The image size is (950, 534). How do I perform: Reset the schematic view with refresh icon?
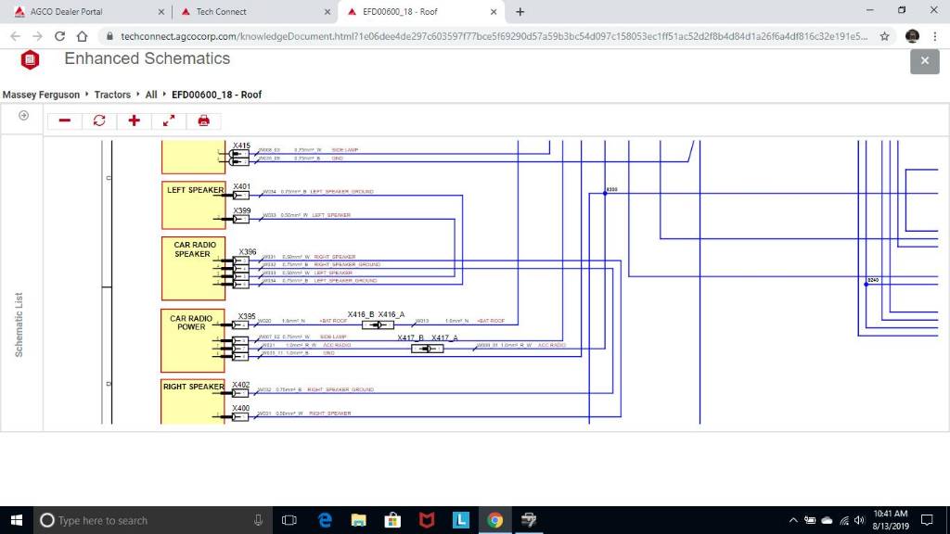[99, 121]
